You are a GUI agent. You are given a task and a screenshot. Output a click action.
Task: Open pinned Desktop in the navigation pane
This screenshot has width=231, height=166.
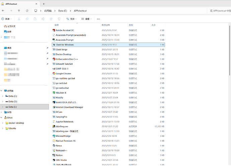pyautogui.click(x=8, y=48)
